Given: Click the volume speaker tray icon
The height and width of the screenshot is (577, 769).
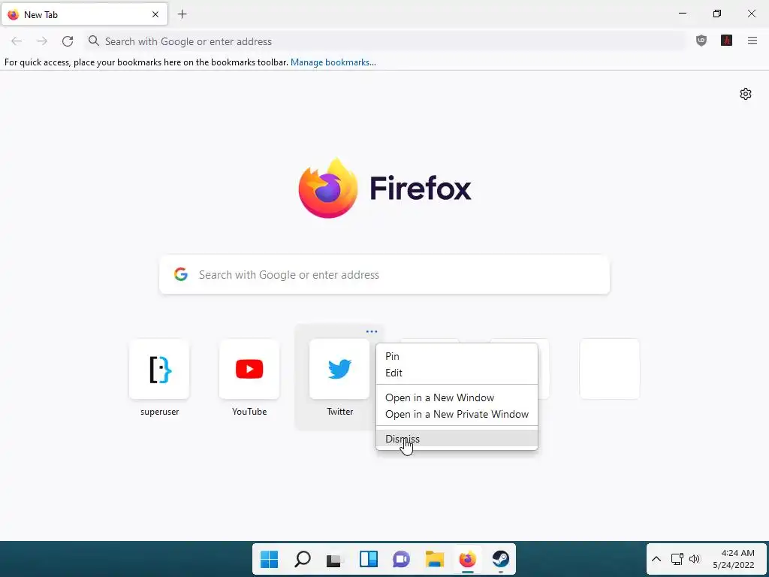Looking at the screenshot, I should (695, 559).
